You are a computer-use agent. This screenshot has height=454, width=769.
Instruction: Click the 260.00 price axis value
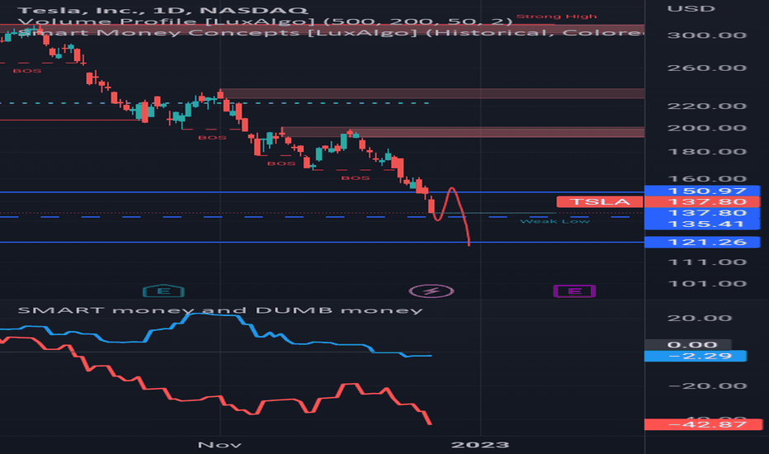[707, 68]
